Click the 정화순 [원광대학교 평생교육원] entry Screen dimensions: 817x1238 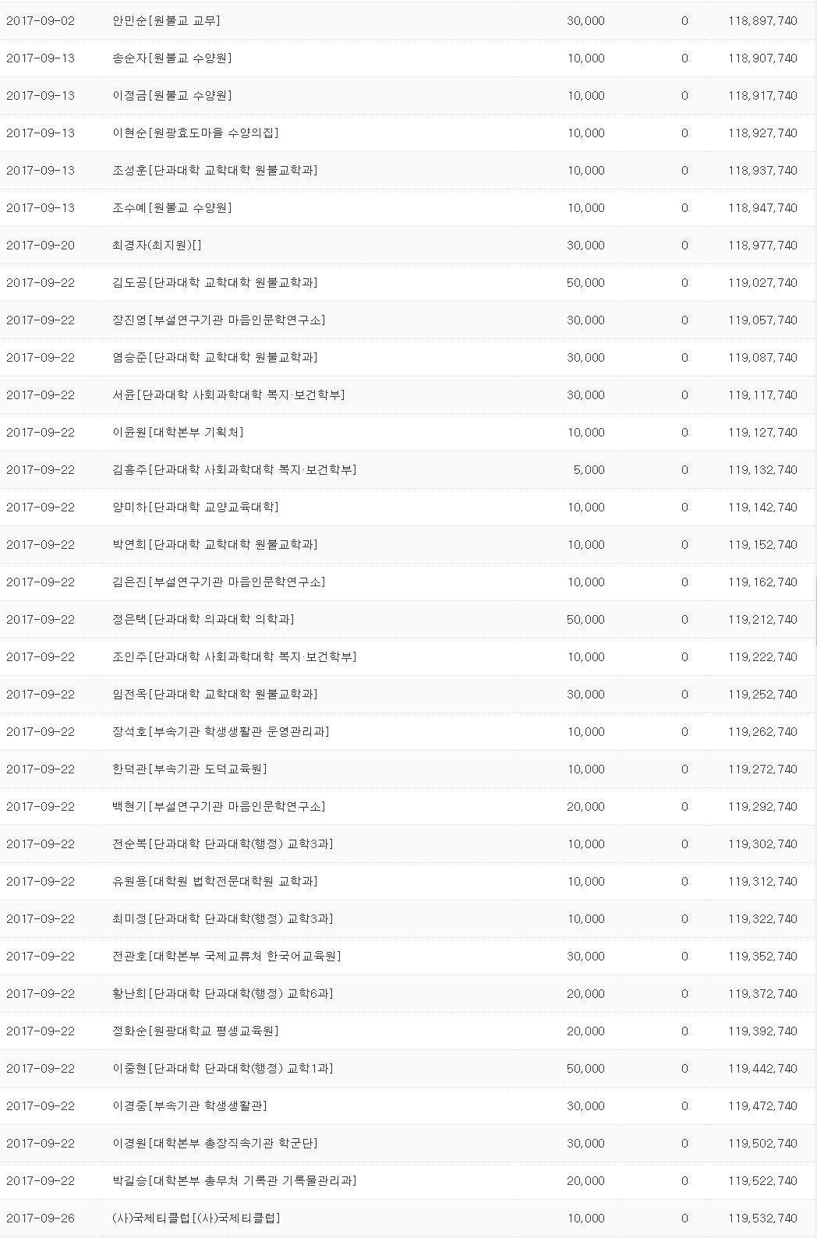pyautogui.click(x=195, y=1031)
